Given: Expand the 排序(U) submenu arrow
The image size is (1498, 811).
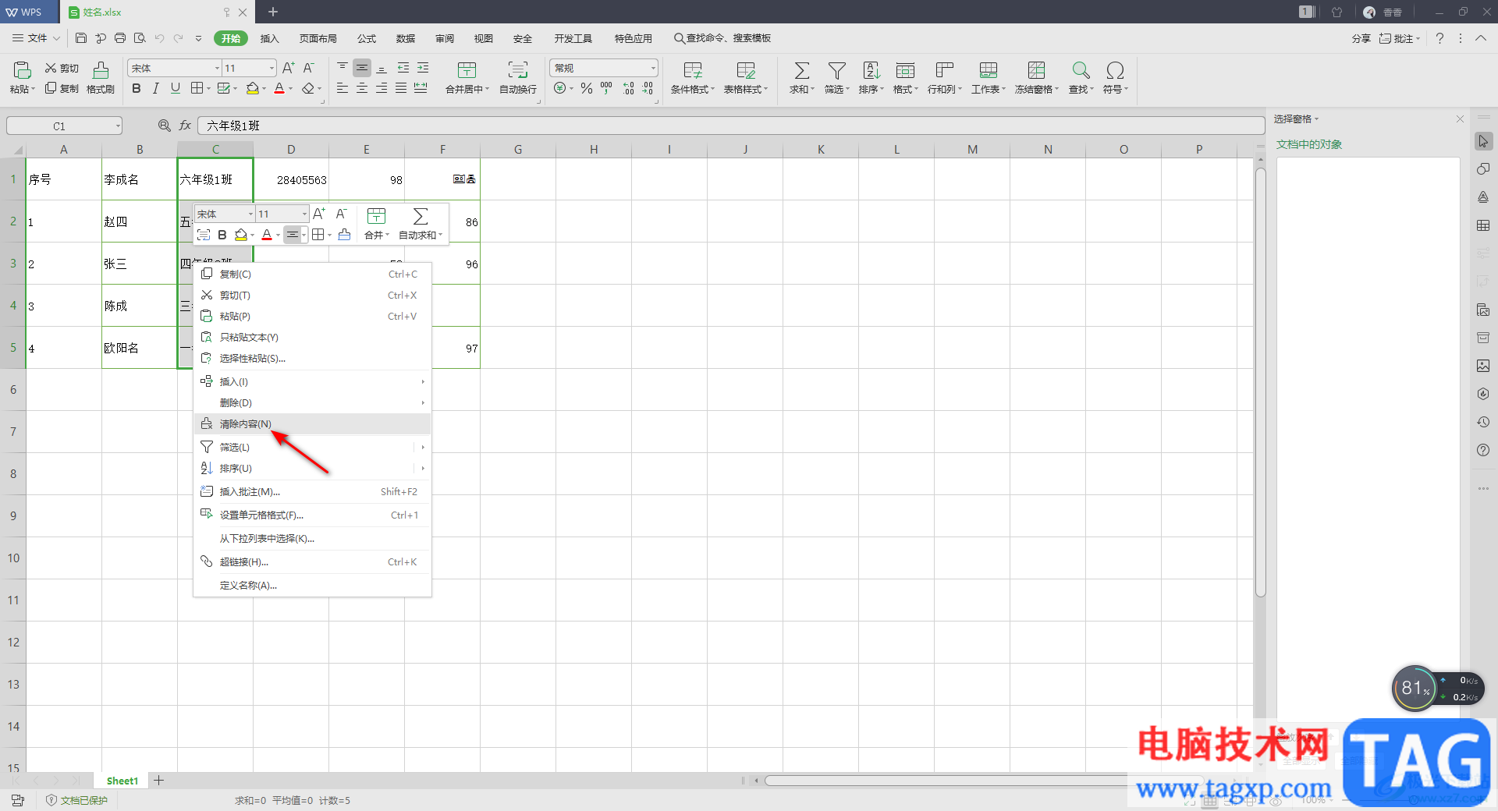Looking at the screenshot, I should [x=423, y=468].
